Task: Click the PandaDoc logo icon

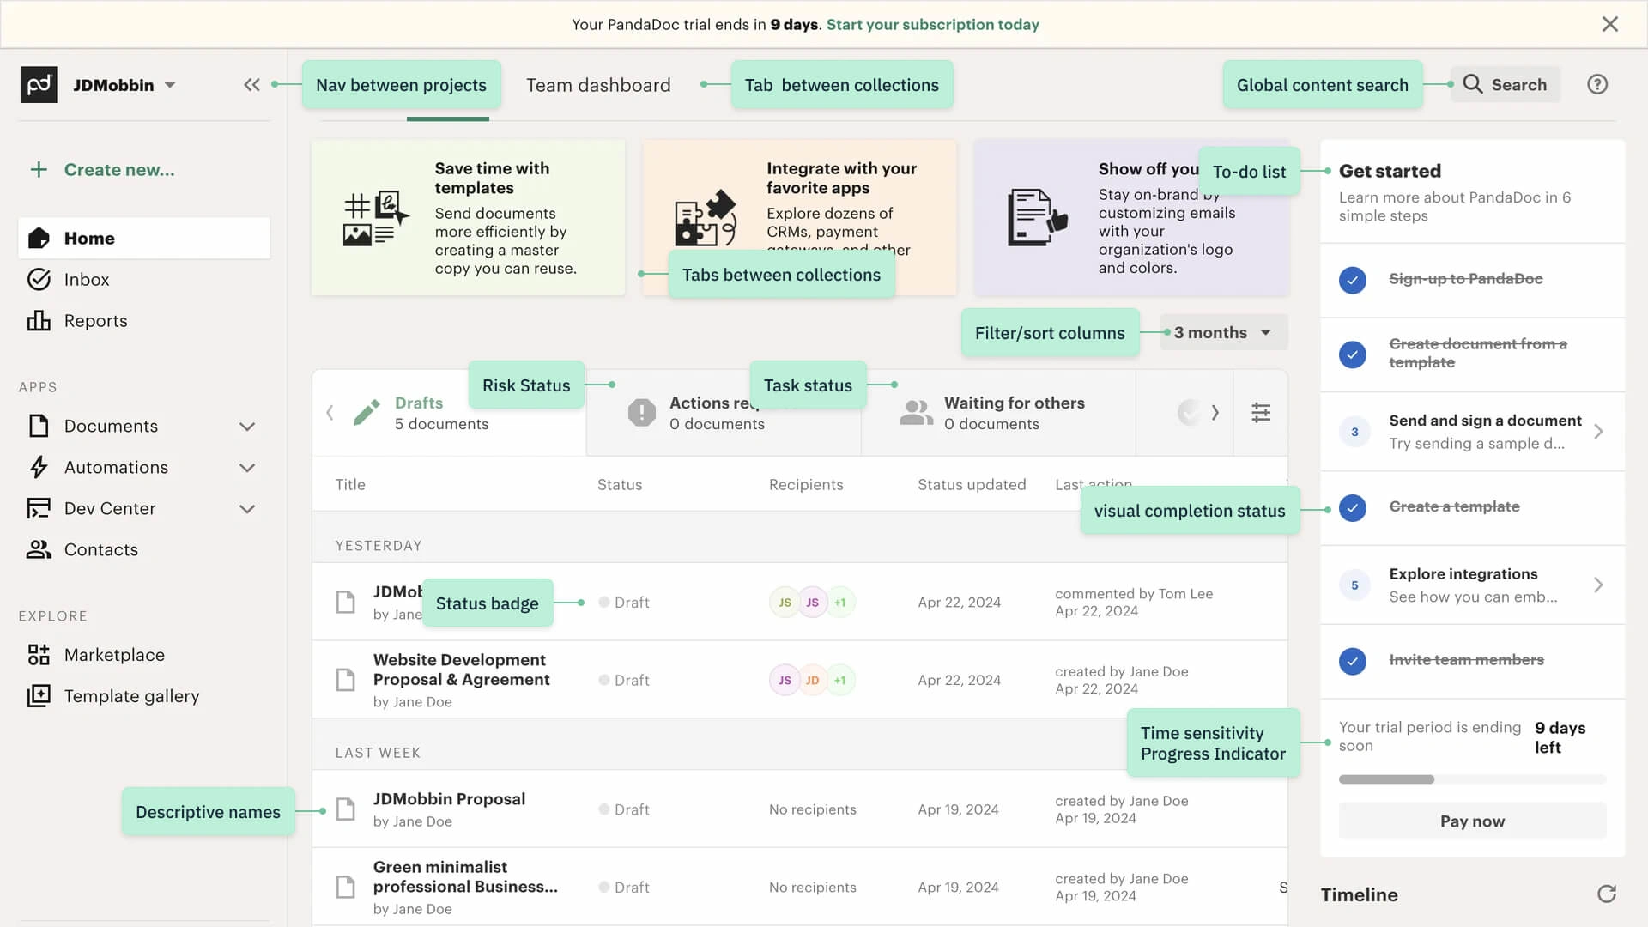Action: (x=39, y=85)
